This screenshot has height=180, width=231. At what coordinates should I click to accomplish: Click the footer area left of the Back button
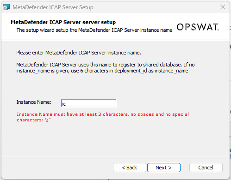click(57, 168)
